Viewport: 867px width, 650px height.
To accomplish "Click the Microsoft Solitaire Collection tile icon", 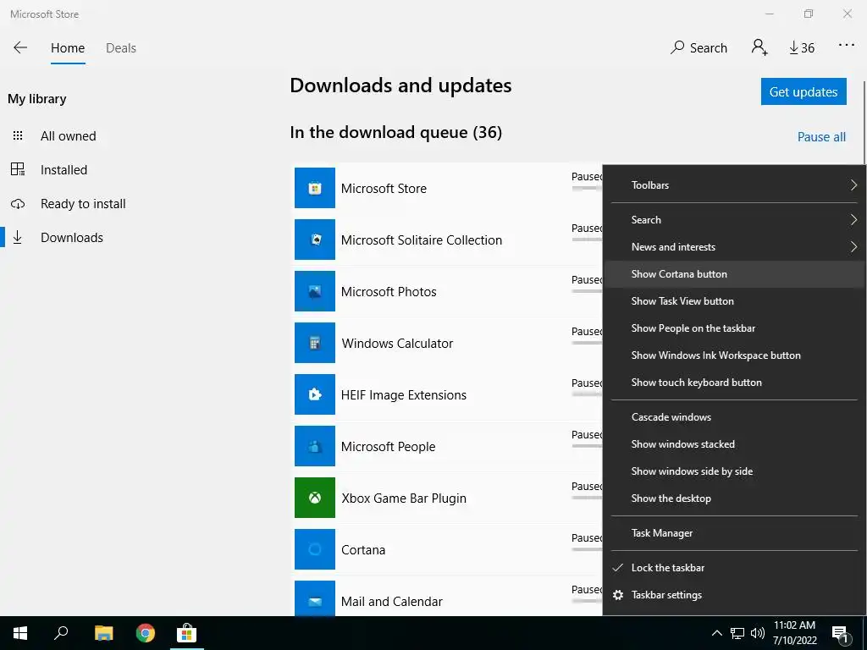I will pos(315,240).
